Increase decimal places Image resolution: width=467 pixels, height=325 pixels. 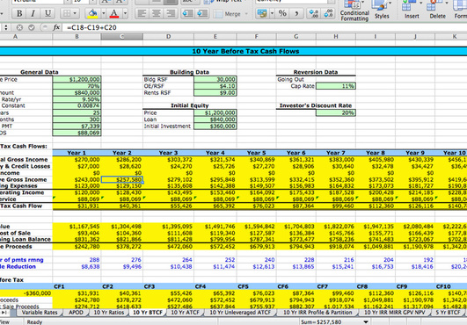point(314,13)
